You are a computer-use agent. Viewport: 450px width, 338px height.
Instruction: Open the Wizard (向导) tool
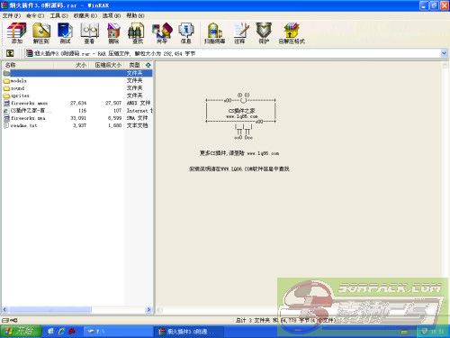click(162, 33)
